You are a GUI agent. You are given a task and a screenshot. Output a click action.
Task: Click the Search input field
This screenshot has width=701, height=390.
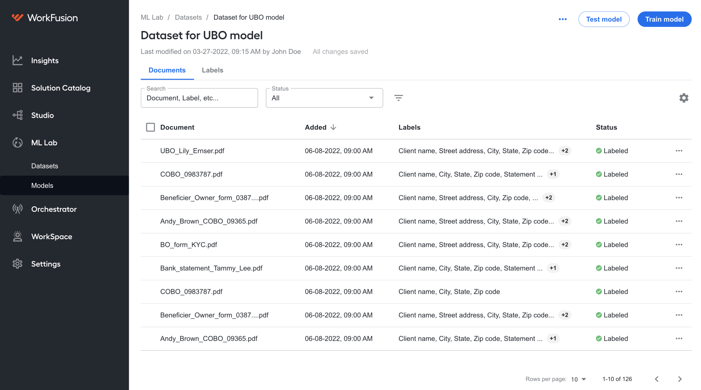point(199,98)
